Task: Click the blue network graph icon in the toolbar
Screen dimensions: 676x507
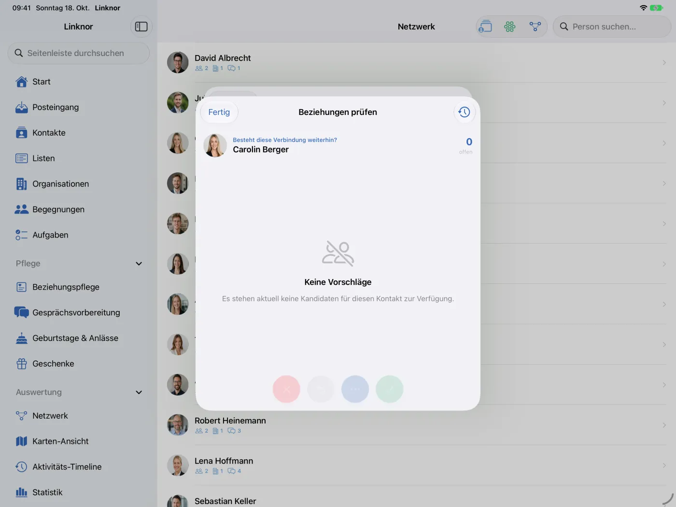Action: pos(535,27)
